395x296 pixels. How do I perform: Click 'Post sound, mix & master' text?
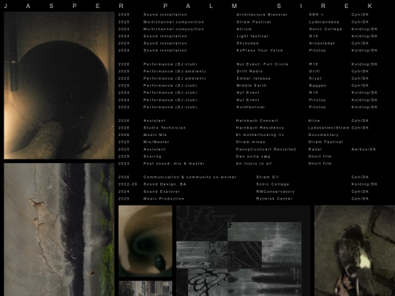coord(174,164)
